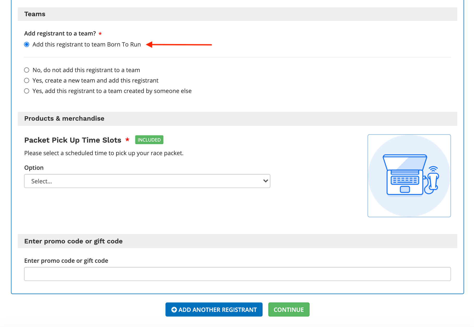Click the Products & merchandise section header
Screen dimensions: 474x327
pos(64,119)
